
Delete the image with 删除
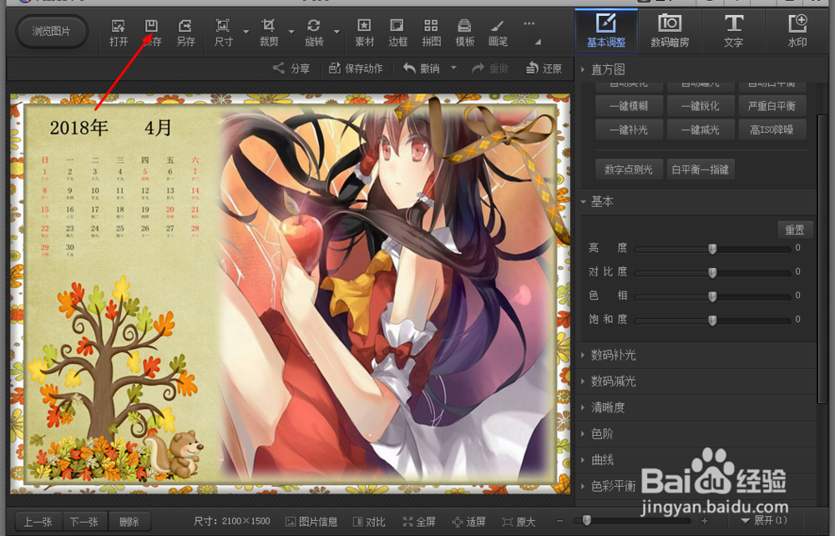click(129, 522)
